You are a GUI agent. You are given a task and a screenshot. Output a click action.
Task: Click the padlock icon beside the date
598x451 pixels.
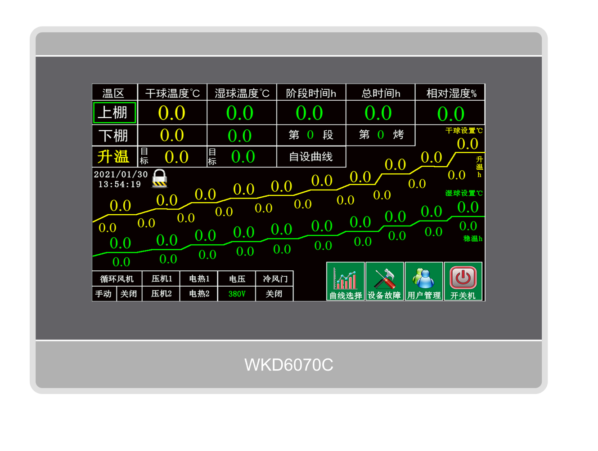tap(159, 178)
